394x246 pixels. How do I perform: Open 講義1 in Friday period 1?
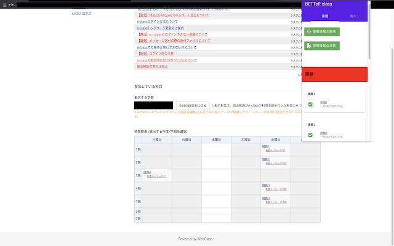pyautogui.click(x=265, y=146)
